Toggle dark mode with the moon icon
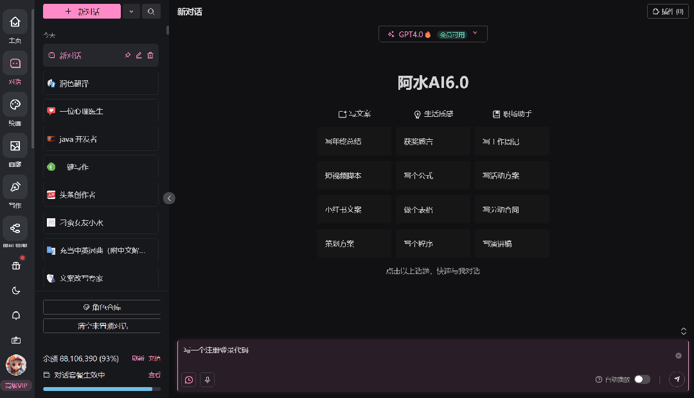The width and height of the screenshot is (694, 398). (x=16, y=290)
